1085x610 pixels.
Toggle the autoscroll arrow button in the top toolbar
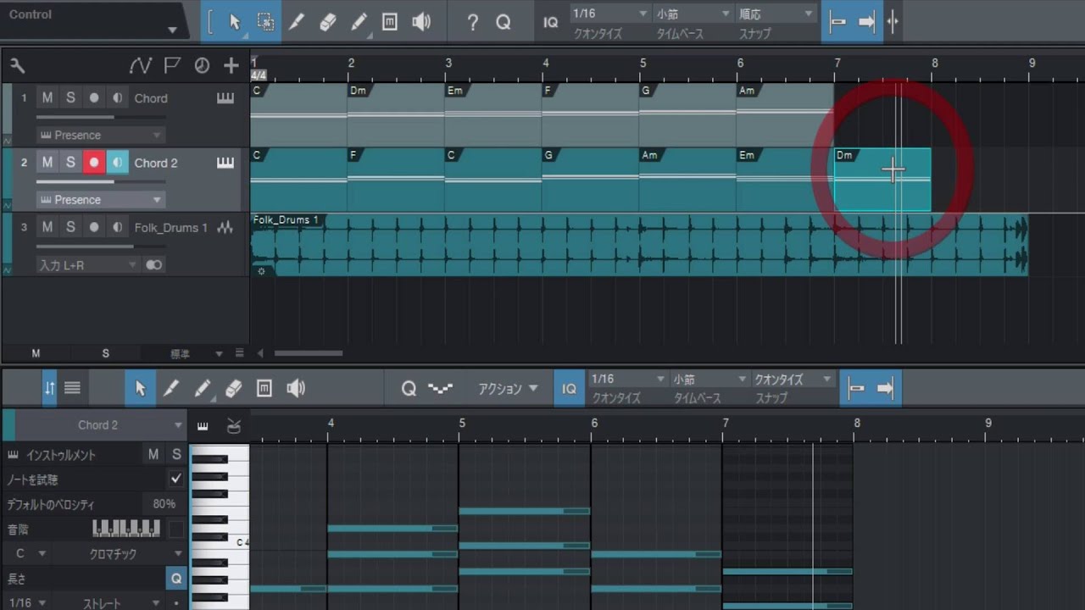pos(866,22)
